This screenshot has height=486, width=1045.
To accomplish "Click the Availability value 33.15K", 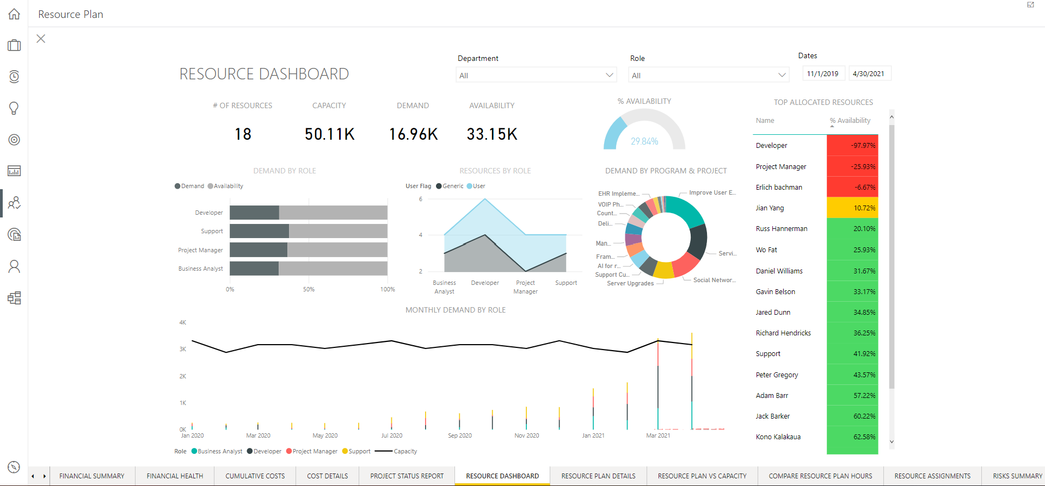I will pos(492,134).
